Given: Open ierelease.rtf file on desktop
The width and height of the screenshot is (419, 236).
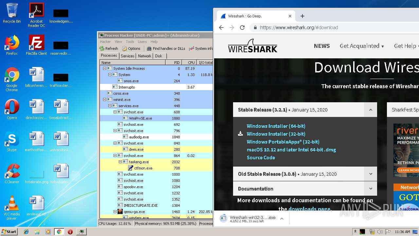Looking at the screenshot, I should coord(36,206).
